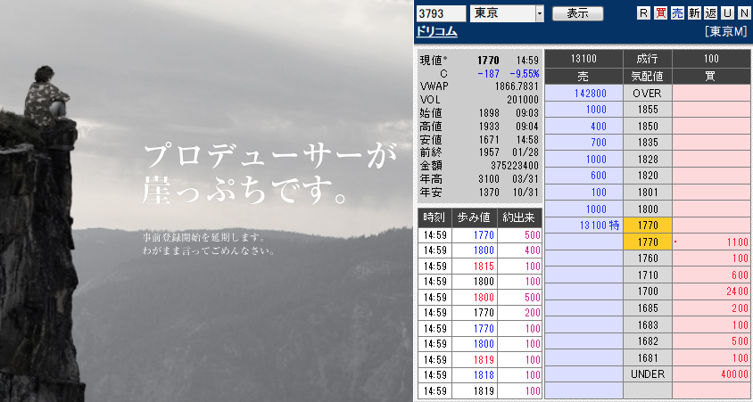Click the 表示 display button

click(578, 13)
